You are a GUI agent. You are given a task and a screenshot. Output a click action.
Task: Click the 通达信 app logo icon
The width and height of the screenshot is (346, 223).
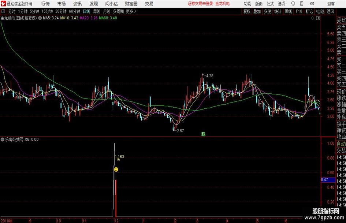(x=3, y=4)
